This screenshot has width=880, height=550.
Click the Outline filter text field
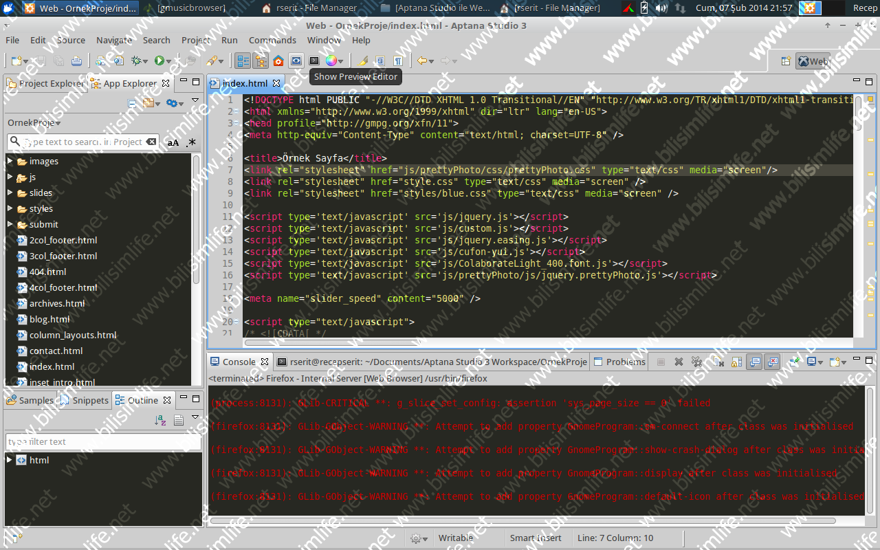[x=103, y=441]
